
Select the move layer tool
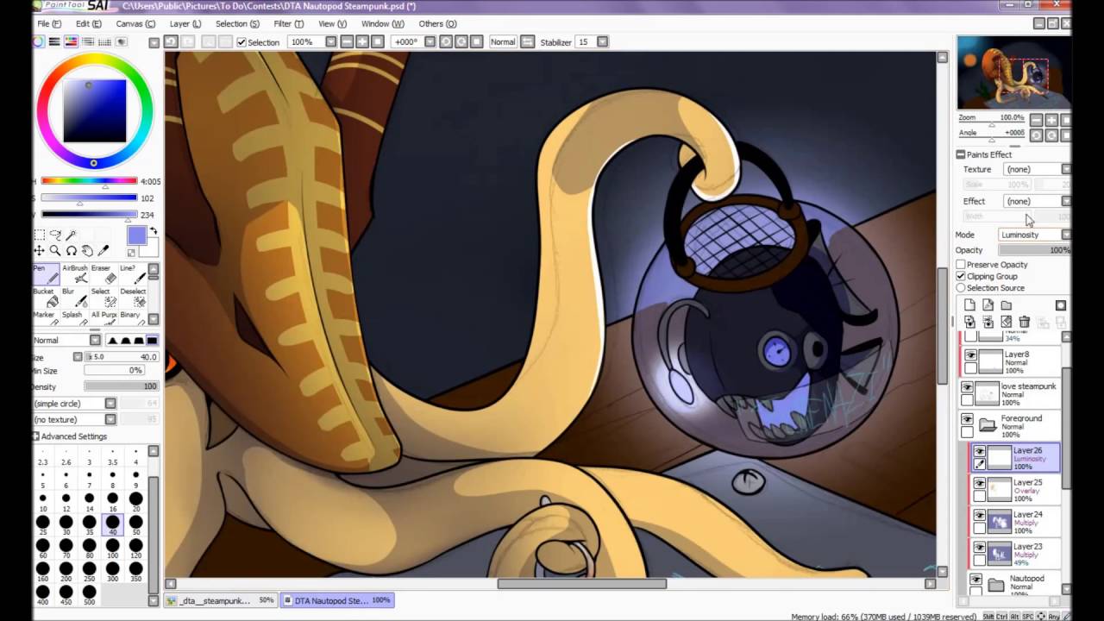(x=40, y=250)
